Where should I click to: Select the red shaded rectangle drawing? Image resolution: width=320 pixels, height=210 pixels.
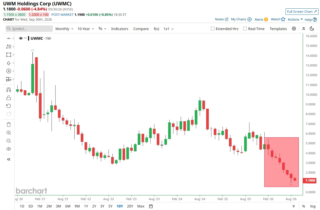point(281,162)
